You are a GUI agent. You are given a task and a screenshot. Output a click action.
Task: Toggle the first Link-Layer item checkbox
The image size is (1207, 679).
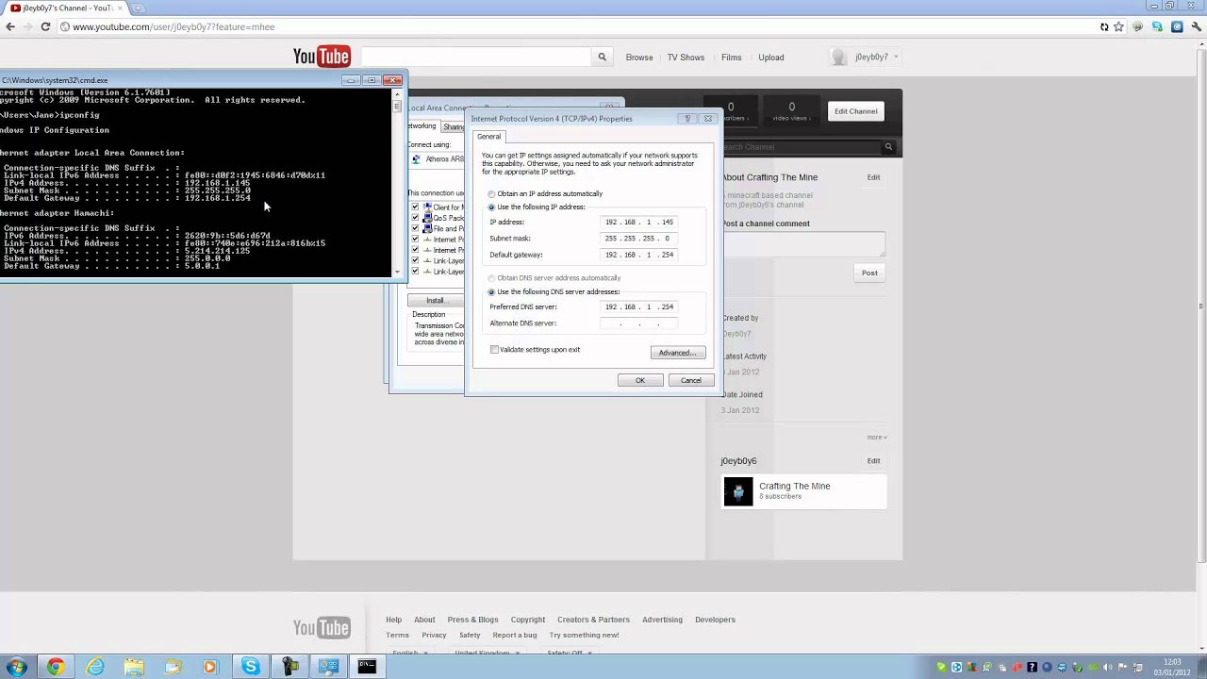pyautogui.click(x=415, y=261)
